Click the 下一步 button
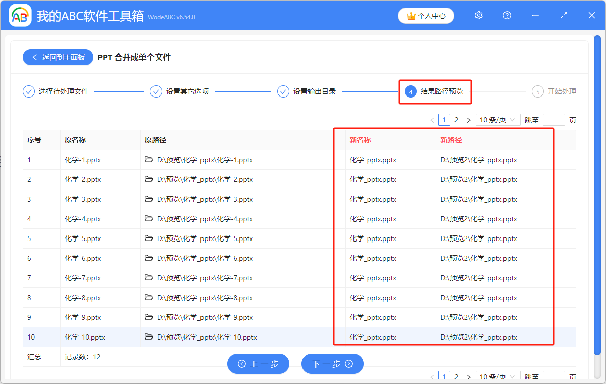Viewport: 606px width, 384px height. [x=332, y=364]
